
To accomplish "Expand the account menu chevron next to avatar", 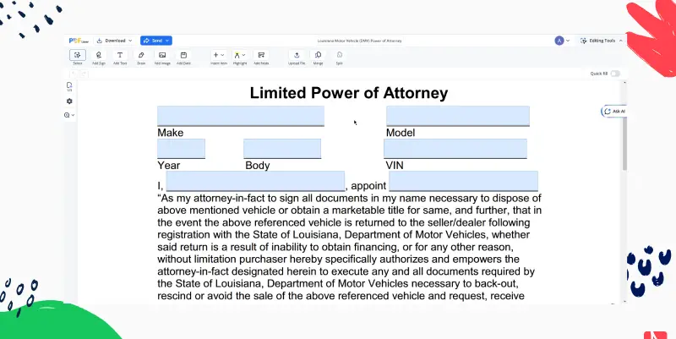I will [x=568, y=41].
